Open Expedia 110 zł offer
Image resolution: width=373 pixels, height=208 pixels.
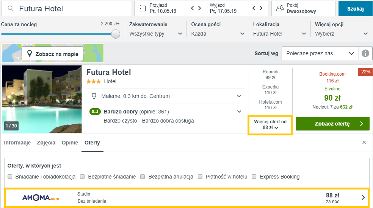[271, 90]
